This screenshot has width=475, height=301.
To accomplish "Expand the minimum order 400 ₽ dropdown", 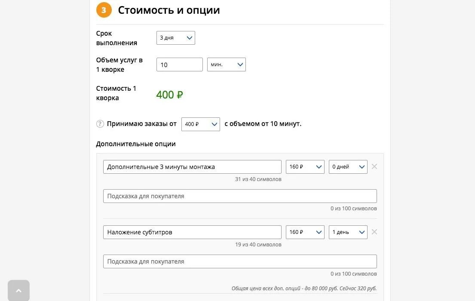I will (200, 124).
